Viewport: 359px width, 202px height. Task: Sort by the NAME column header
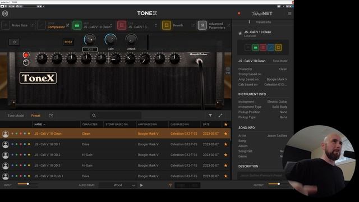[38, 125]
